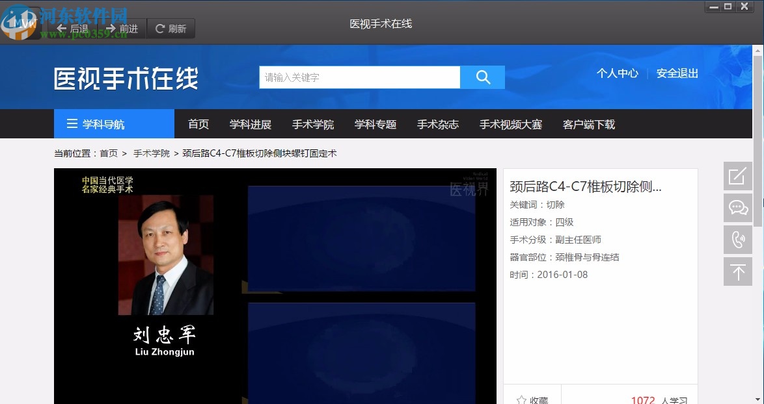The height and width of the screenshot is (404, 764).
Task: Click the phone contact icon on sidebar
Action: [737, 240]
